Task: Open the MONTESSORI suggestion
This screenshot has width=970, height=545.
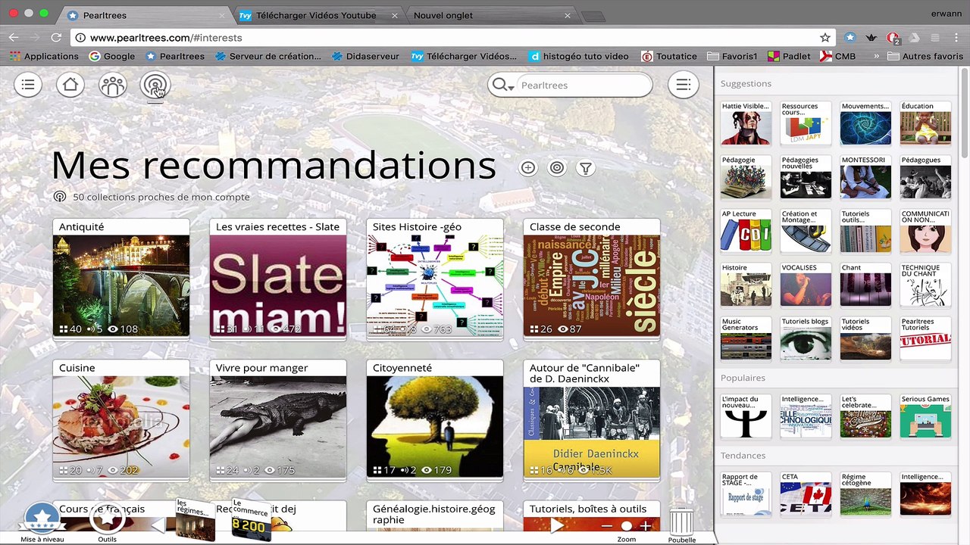Action: pyautogui.click(x=865, y=176)
